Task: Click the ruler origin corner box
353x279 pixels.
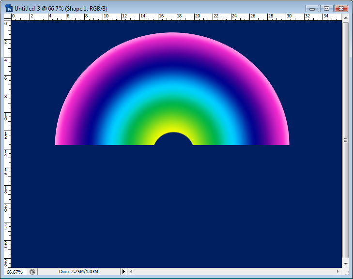Action: [x=7, y=17]
